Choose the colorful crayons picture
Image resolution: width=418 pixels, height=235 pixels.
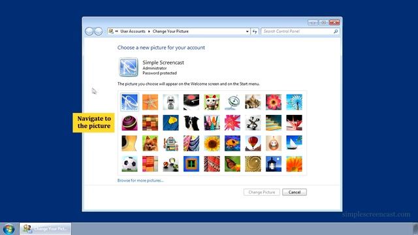pyautogui.click(x=212, y=123)
